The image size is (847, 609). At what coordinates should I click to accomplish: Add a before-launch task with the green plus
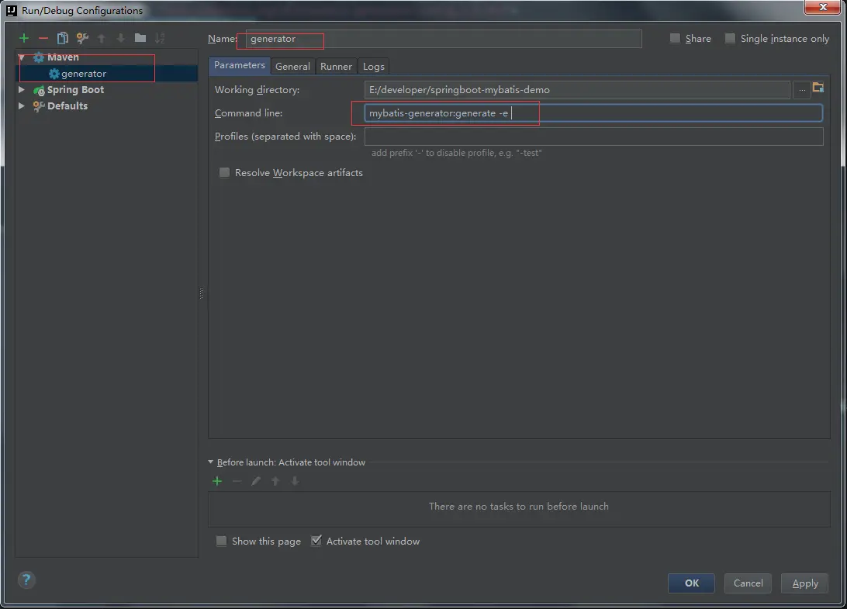coord(217,481)
